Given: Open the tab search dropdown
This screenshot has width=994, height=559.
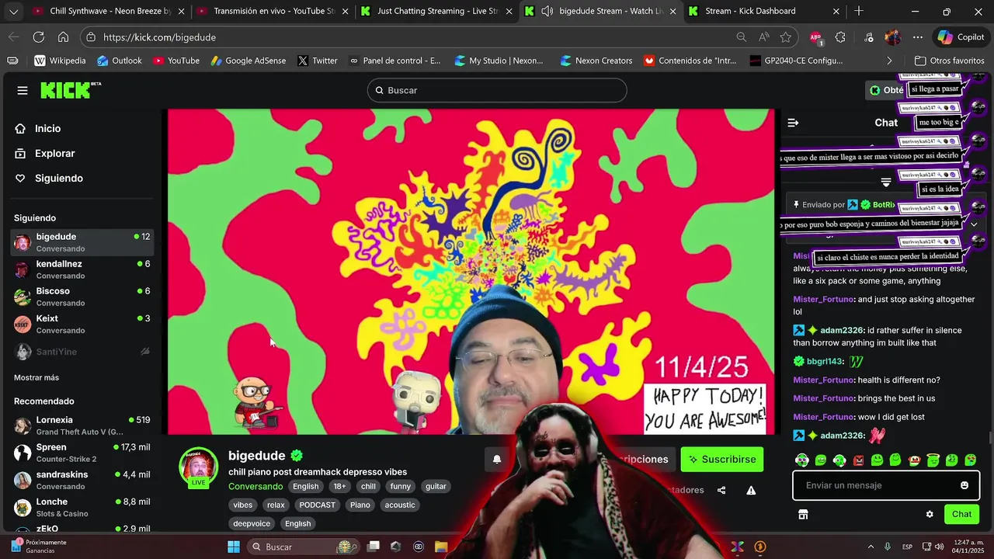Looking at the screenshot, I should (13, 12).
